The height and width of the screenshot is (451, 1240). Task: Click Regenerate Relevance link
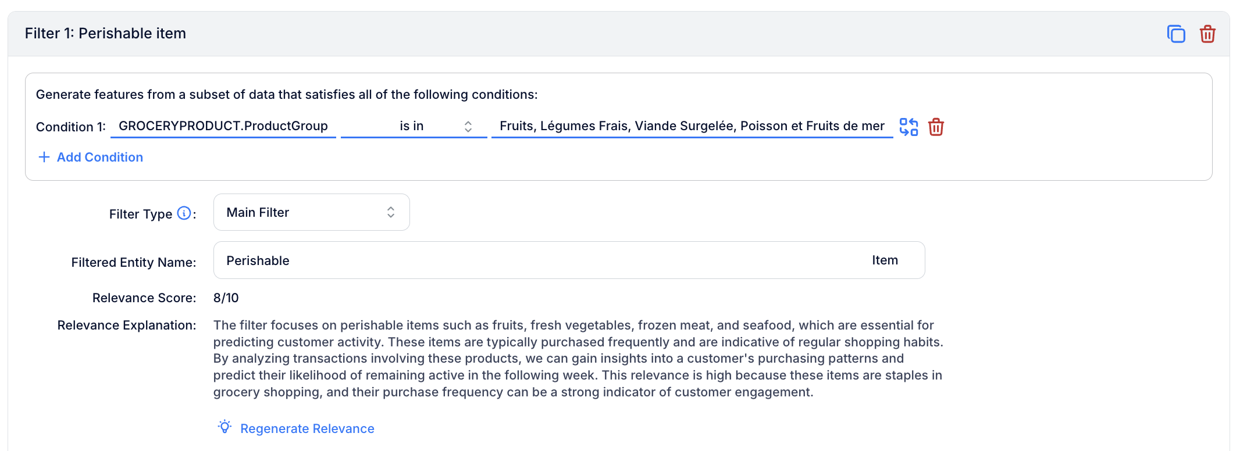click(307, 428)
